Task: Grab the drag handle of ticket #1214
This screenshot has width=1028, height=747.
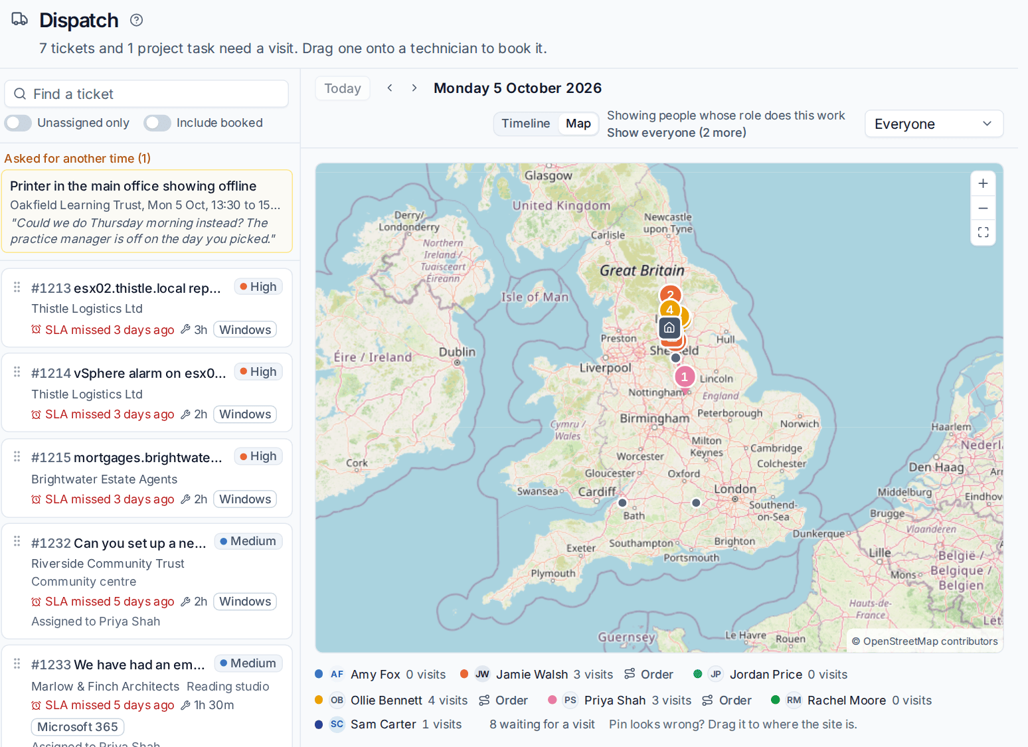Action: [17, 372]
